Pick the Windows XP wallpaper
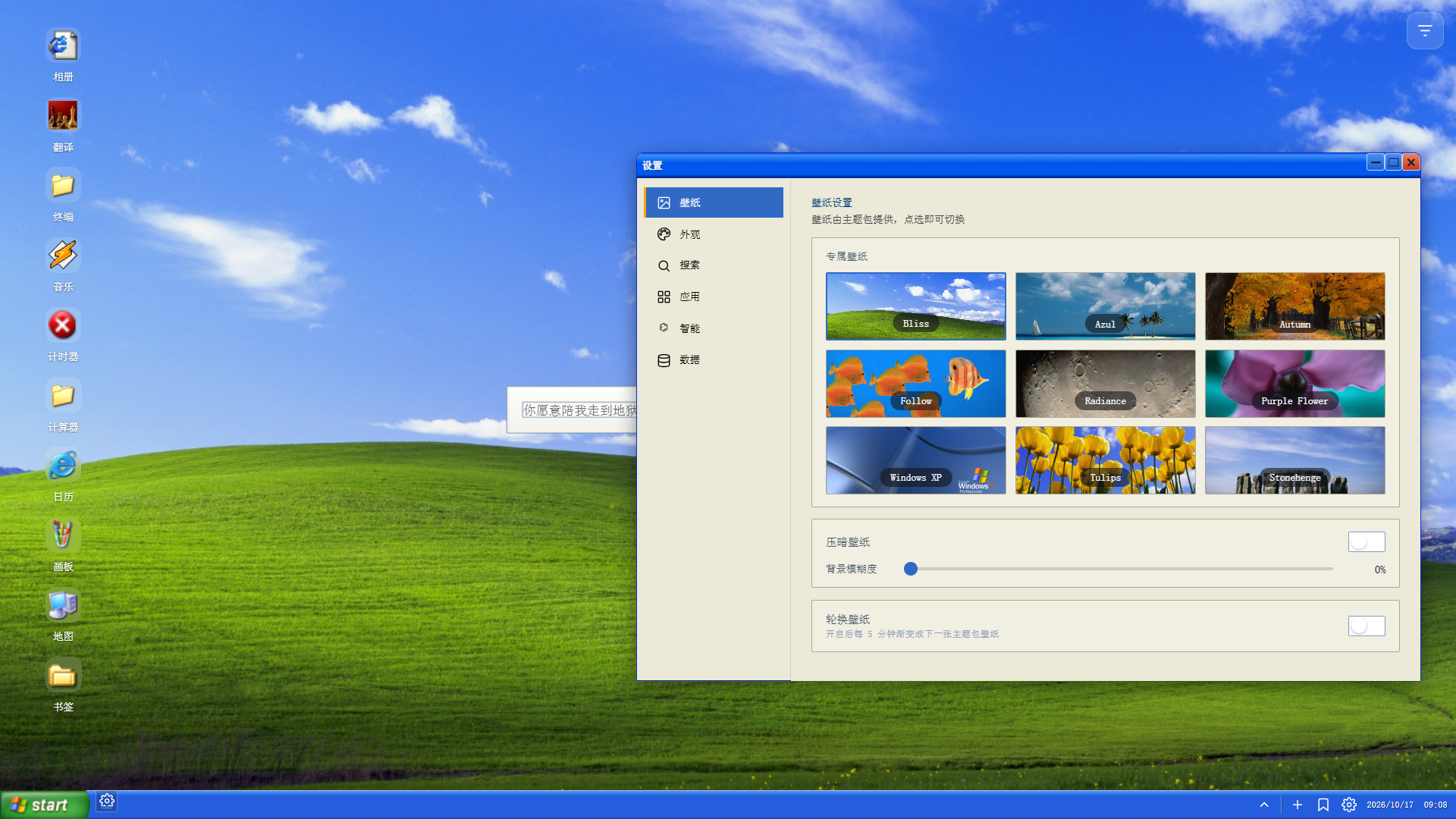The image size is (1456, 819). (x=916, y=460)
